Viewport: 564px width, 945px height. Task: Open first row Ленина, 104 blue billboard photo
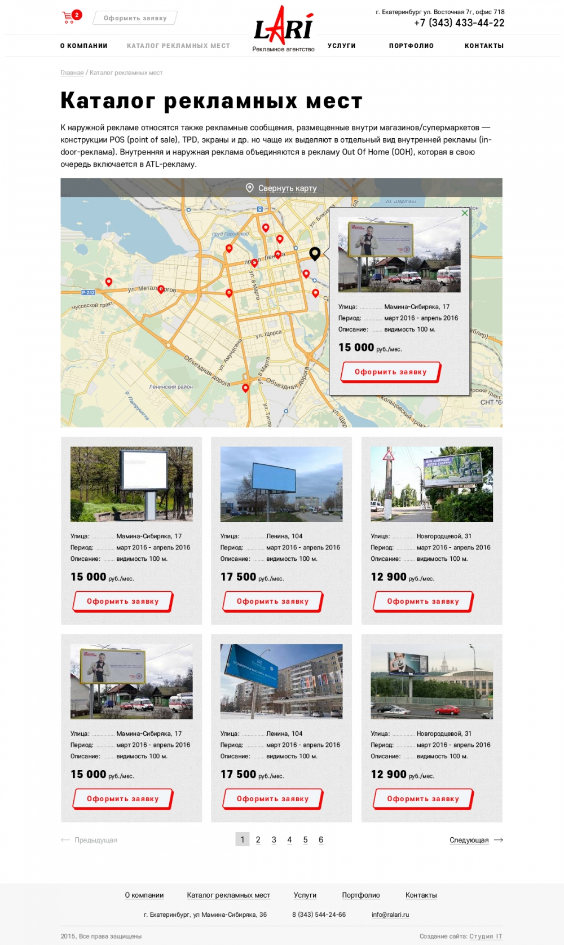(x=281, y=484)
